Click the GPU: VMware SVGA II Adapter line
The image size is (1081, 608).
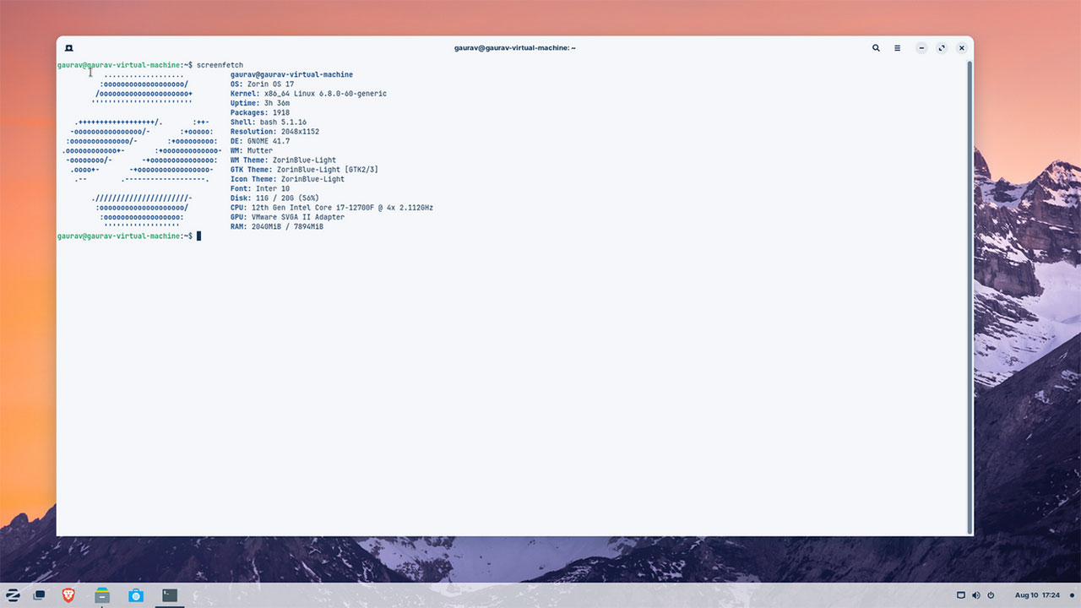click(x=287, y=217)
